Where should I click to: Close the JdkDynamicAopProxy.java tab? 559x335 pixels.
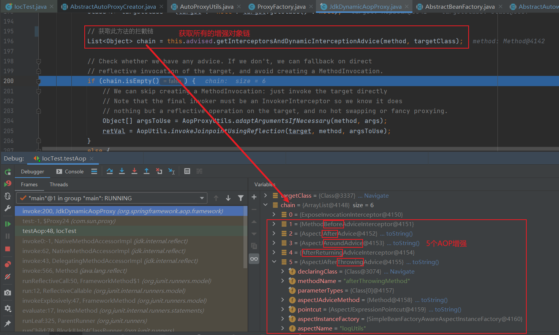(407, 6)
